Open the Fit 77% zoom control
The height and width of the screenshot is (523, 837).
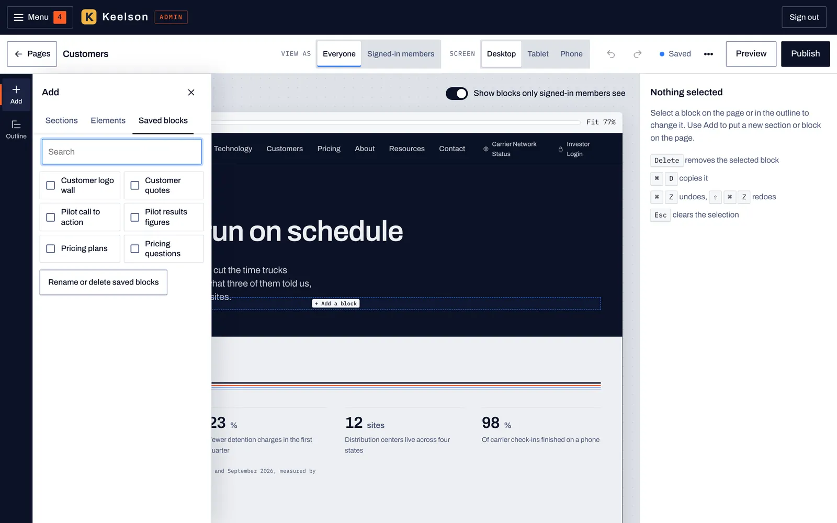[601, 122]
